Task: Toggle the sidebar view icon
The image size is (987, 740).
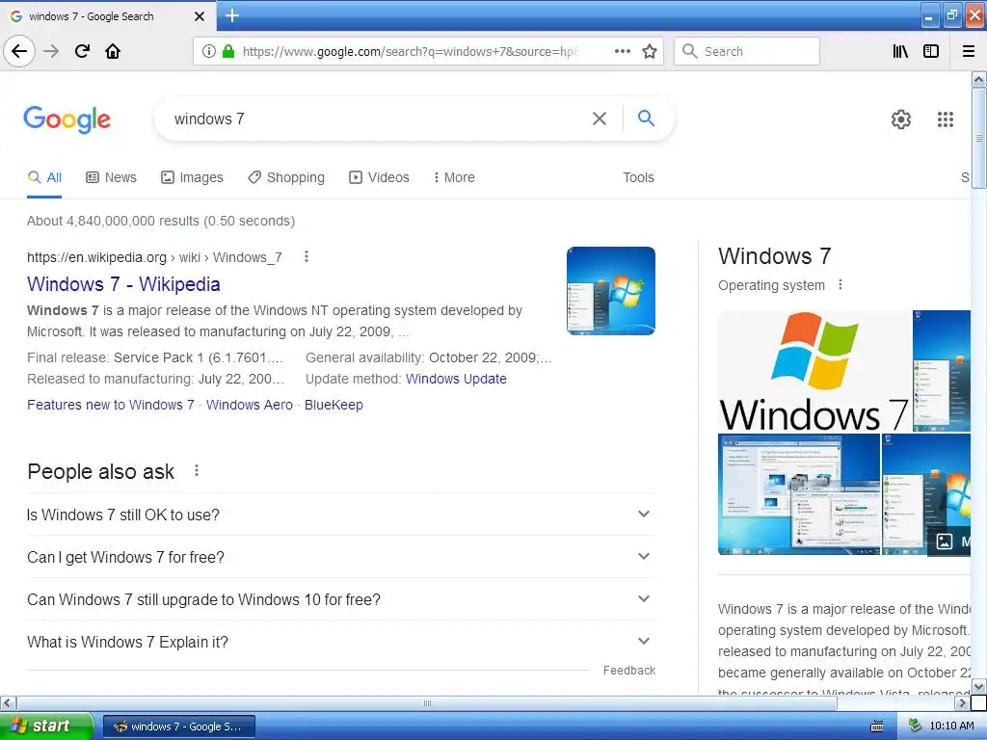Action: 931,51
